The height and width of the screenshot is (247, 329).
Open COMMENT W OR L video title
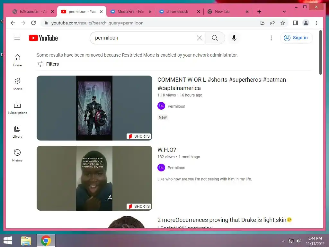(222, 84)
